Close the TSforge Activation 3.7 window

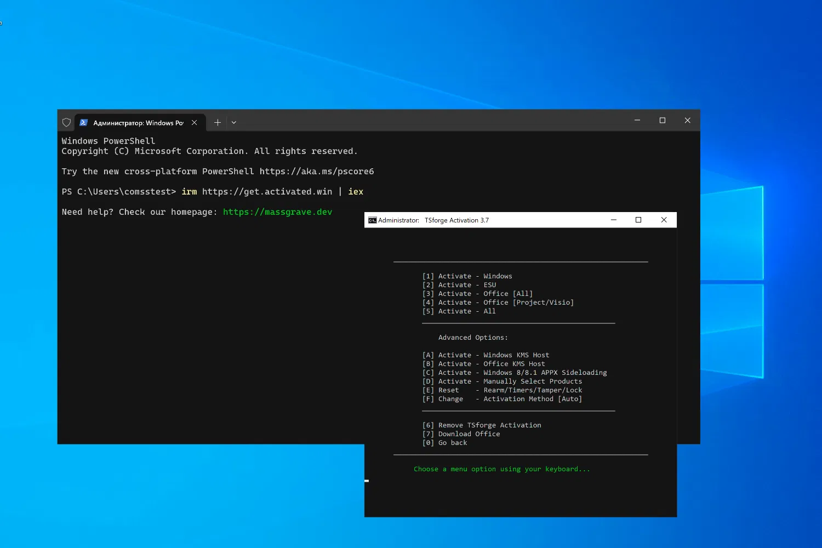664,220
